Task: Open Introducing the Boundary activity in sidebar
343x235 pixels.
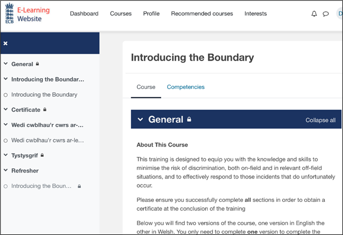Action: click(44, 94)
